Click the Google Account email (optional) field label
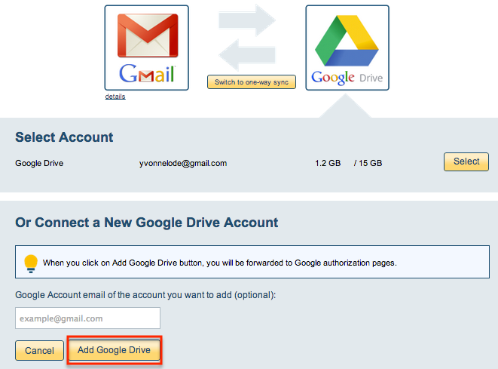 pos(146,294)
